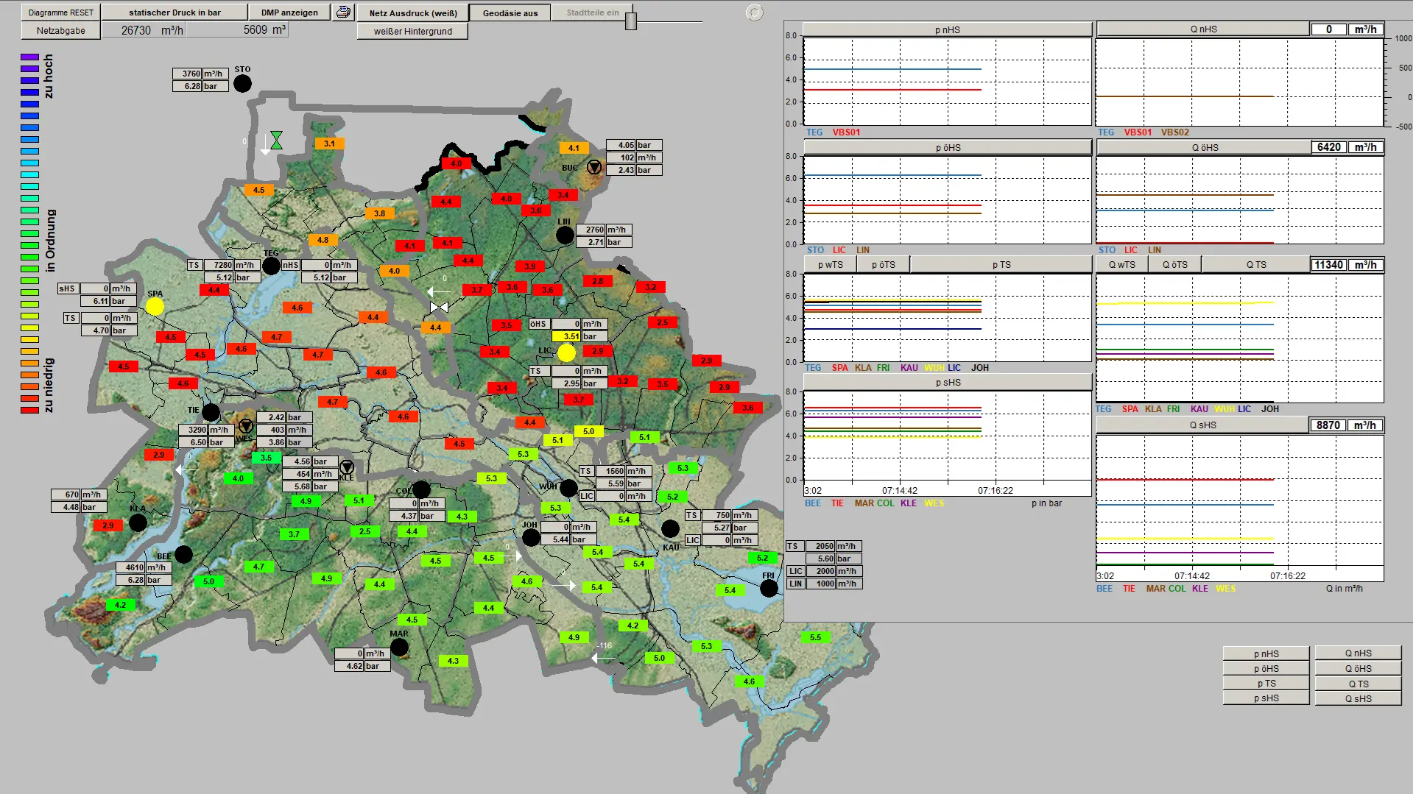Click the left flow arrow above bowtie valve

440,291
